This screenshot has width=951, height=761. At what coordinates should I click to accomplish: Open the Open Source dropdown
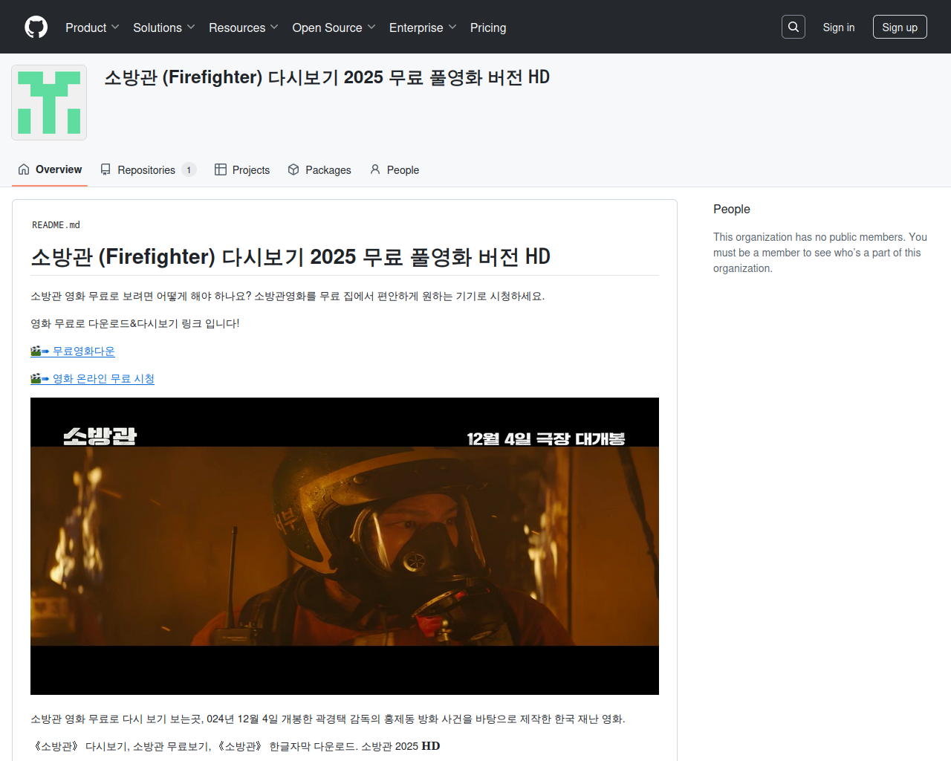point(334,27)
